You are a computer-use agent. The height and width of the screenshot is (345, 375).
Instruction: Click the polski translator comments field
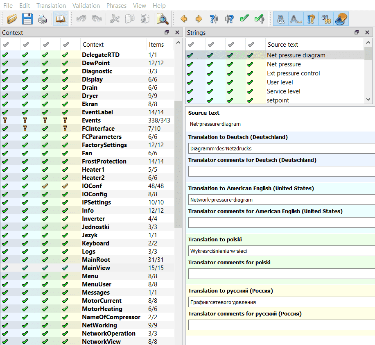pos(282,274)
